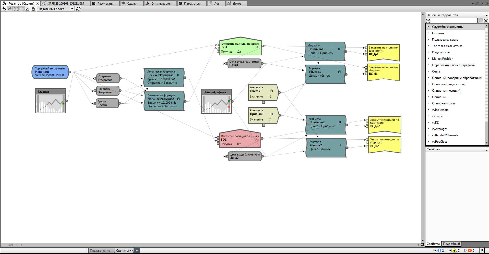Open the Доход tab
489x254 pixels.
(237, 4)
